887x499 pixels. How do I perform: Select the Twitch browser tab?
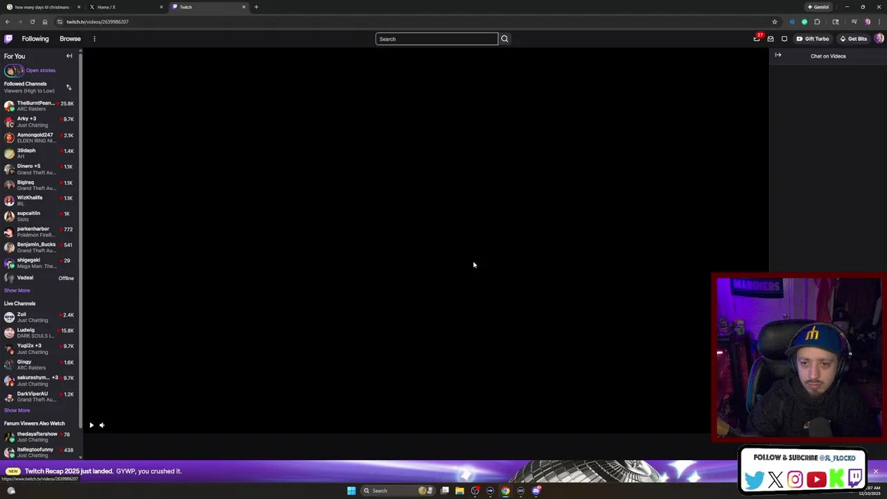pos(208,7)
